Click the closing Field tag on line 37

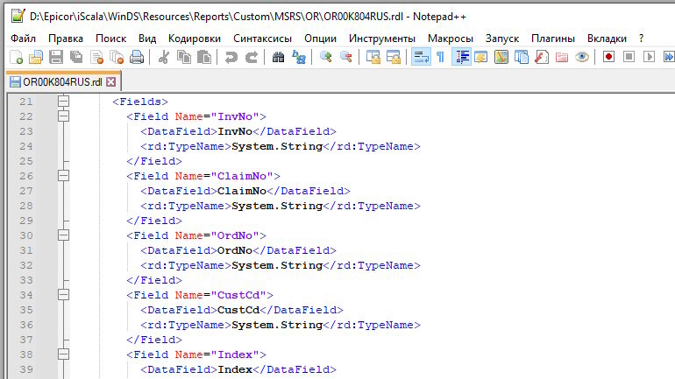point(154,340)
